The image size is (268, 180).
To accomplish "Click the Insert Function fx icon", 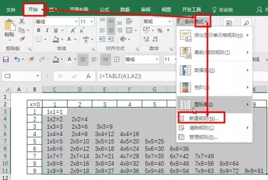I will (x=88, y=76).
